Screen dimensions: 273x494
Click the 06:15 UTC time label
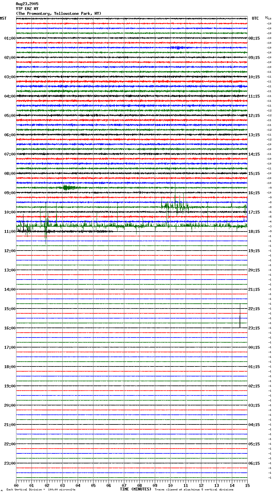pyautogui.click(x=254, y=463)
